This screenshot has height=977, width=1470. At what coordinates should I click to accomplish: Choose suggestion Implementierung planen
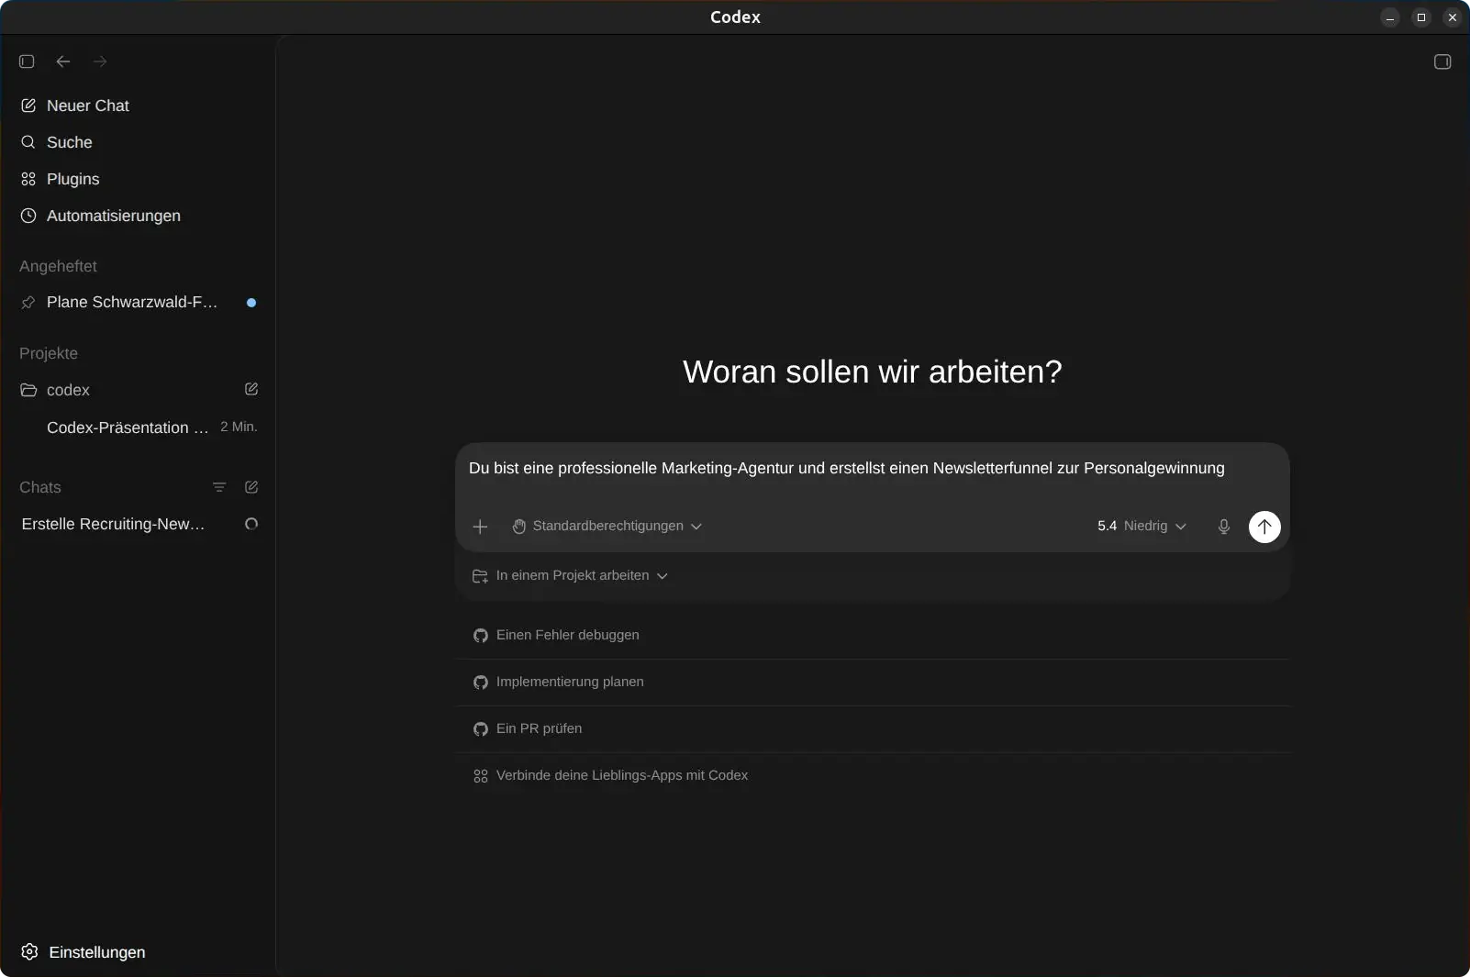tap(872, 682)
